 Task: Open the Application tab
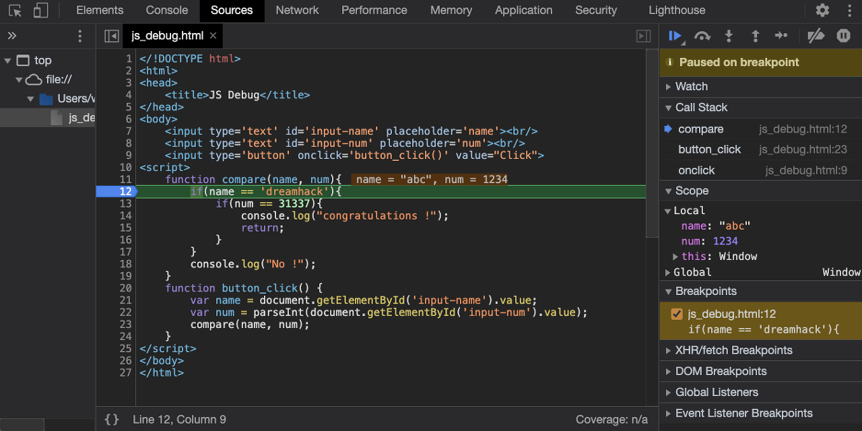tap(524, 11)
